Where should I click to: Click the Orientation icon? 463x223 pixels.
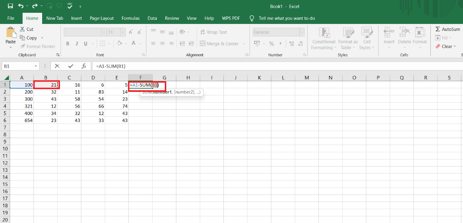point(182,32)
